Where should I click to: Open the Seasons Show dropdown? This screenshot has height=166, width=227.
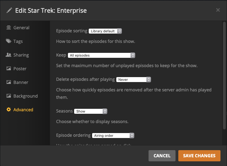91,111
